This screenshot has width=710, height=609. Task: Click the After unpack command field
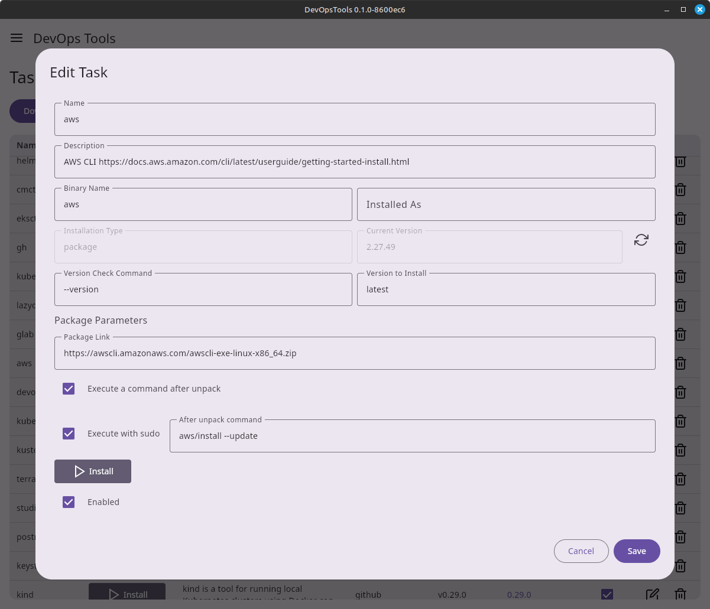point(412,436)
